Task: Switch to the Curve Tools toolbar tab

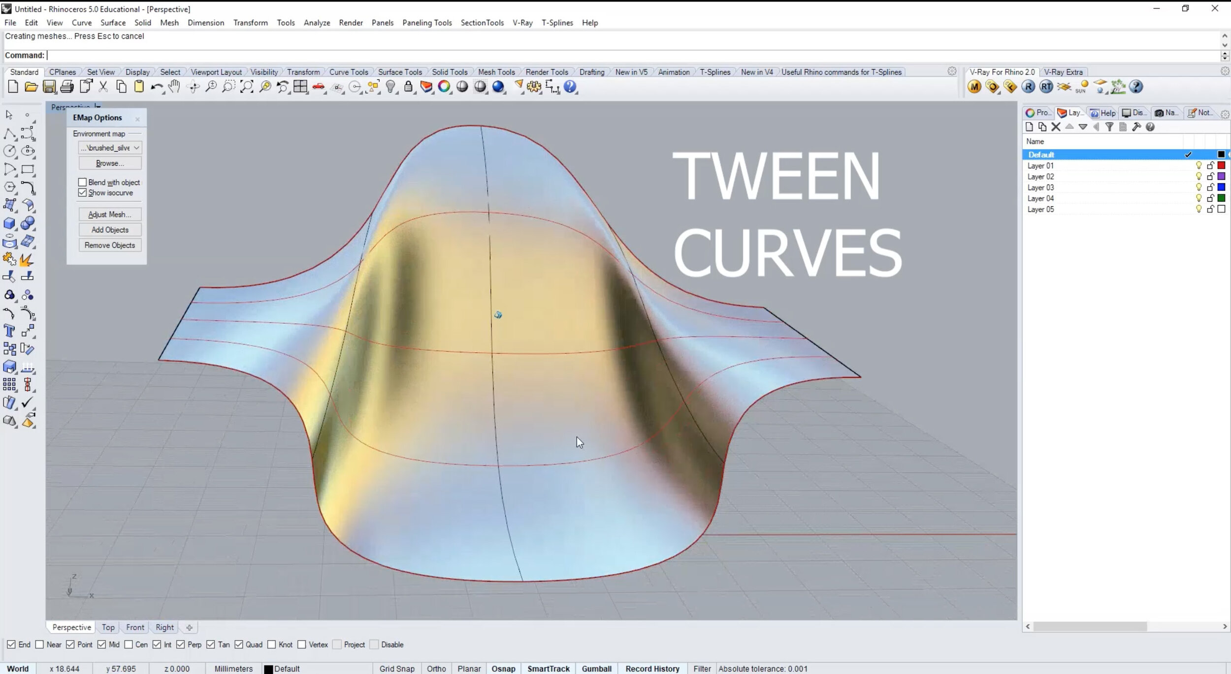Action: 348,72
